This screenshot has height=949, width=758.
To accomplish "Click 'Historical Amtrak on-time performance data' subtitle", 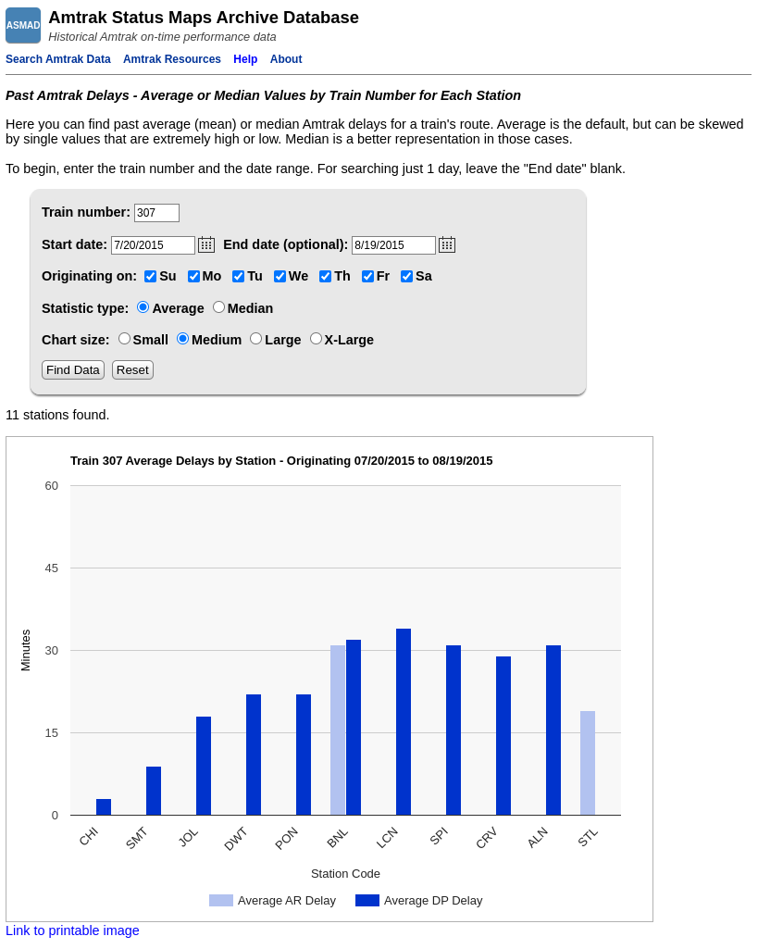I will (x=162, y=37).
